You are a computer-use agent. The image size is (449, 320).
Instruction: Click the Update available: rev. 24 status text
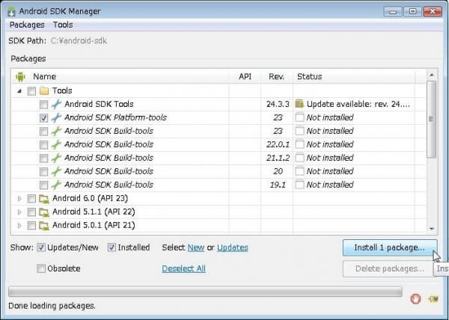point(358,104)
